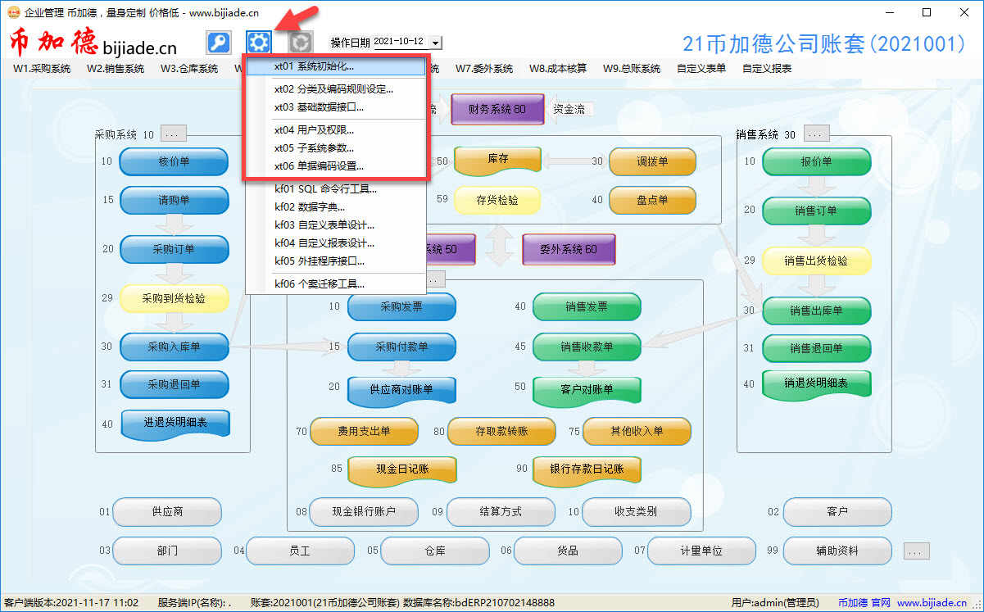Select kf06 个案迁移工具 menu entry
This screenshot has height=612, width=984.
(336, 284)
